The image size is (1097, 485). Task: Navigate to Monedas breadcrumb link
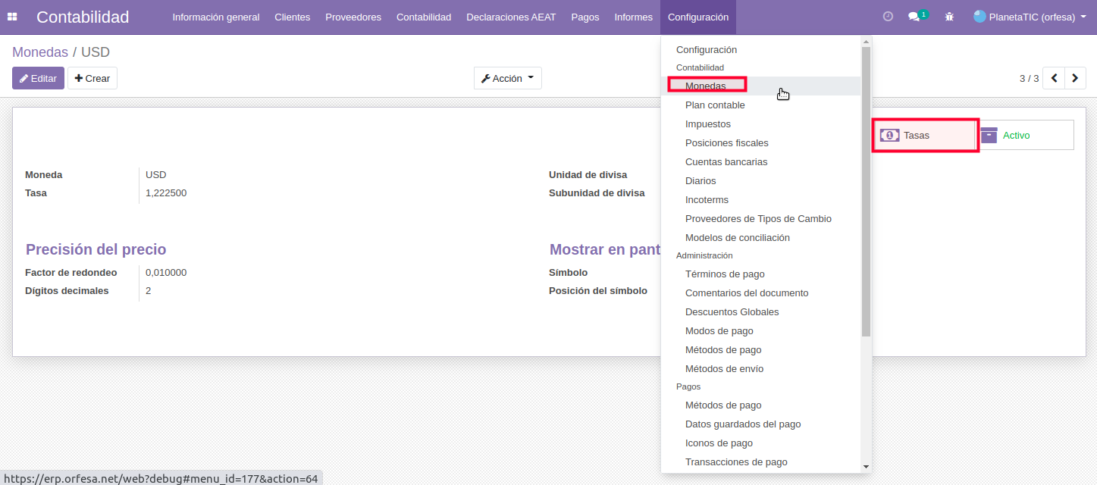pos(40,52)
